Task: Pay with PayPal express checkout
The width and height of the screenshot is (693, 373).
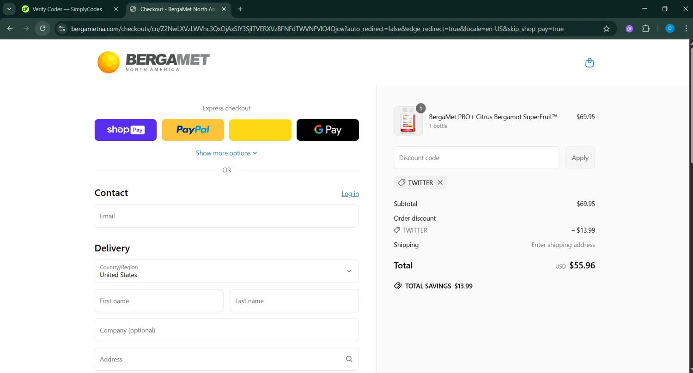Action: (x=193, y=130)
